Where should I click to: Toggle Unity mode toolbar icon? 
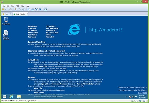pyautogui.click(x=40, y=9)
